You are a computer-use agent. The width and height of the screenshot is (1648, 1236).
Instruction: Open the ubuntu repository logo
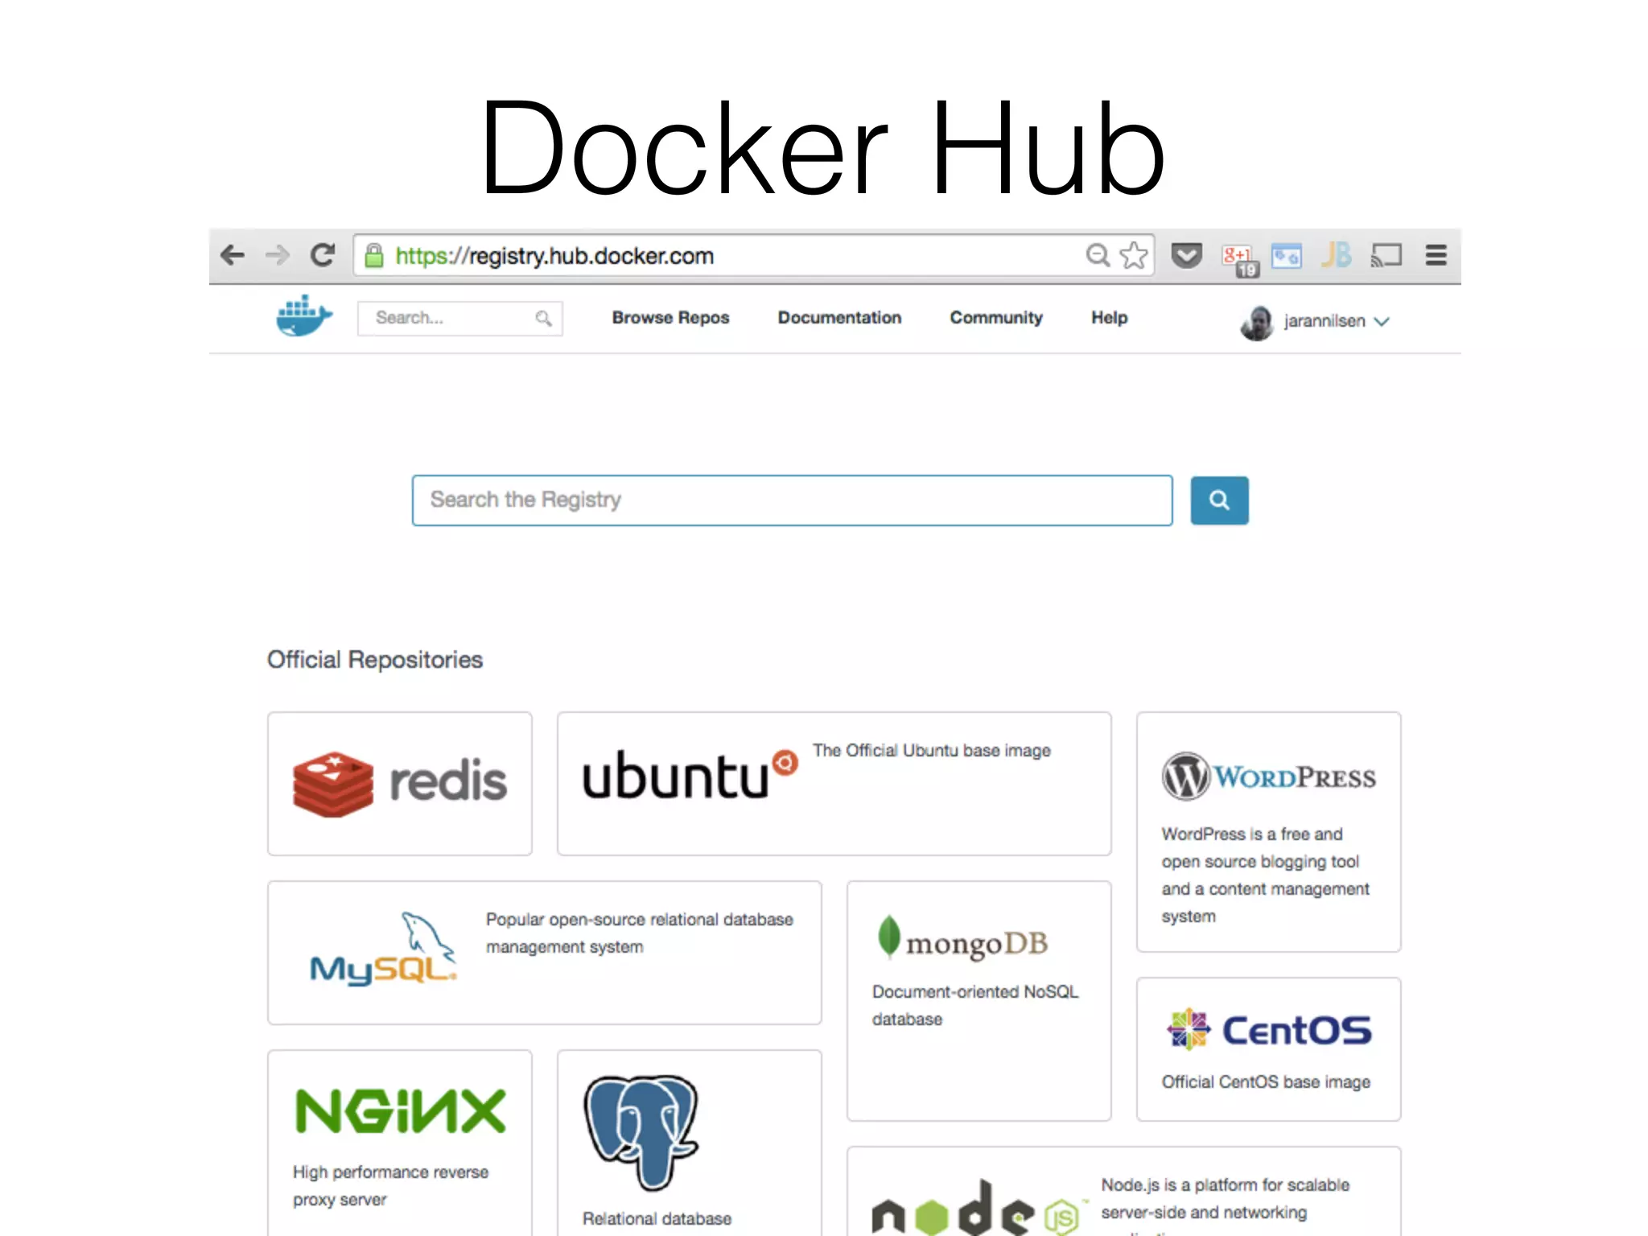pos(690,776)
